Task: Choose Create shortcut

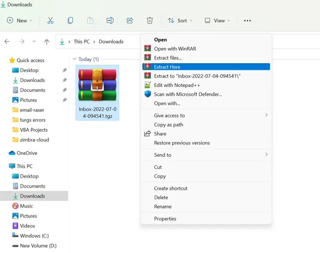Action: (x=206, y=188)
